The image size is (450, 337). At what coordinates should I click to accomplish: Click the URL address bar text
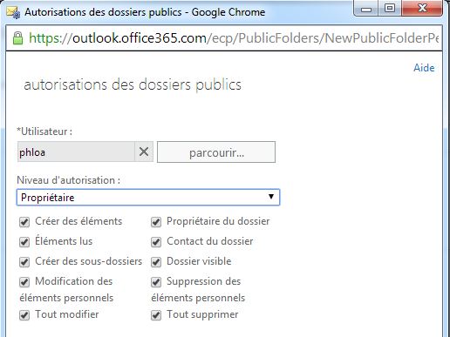[x=234, y=38]
